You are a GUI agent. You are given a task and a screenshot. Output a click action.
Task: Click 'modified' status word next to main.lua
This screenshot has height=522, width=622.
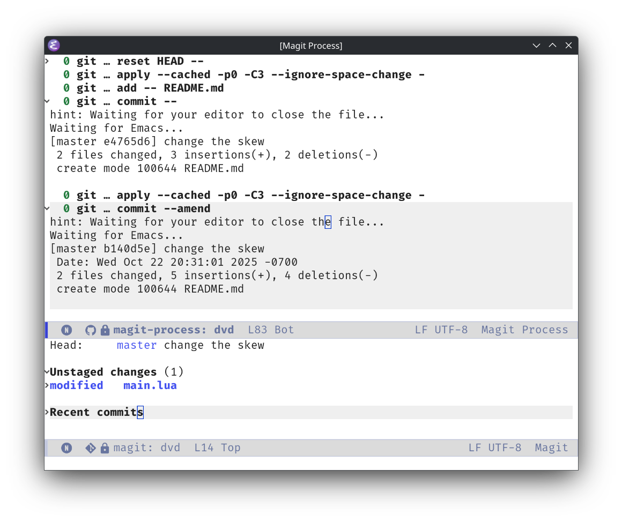[x=77, y=385]
